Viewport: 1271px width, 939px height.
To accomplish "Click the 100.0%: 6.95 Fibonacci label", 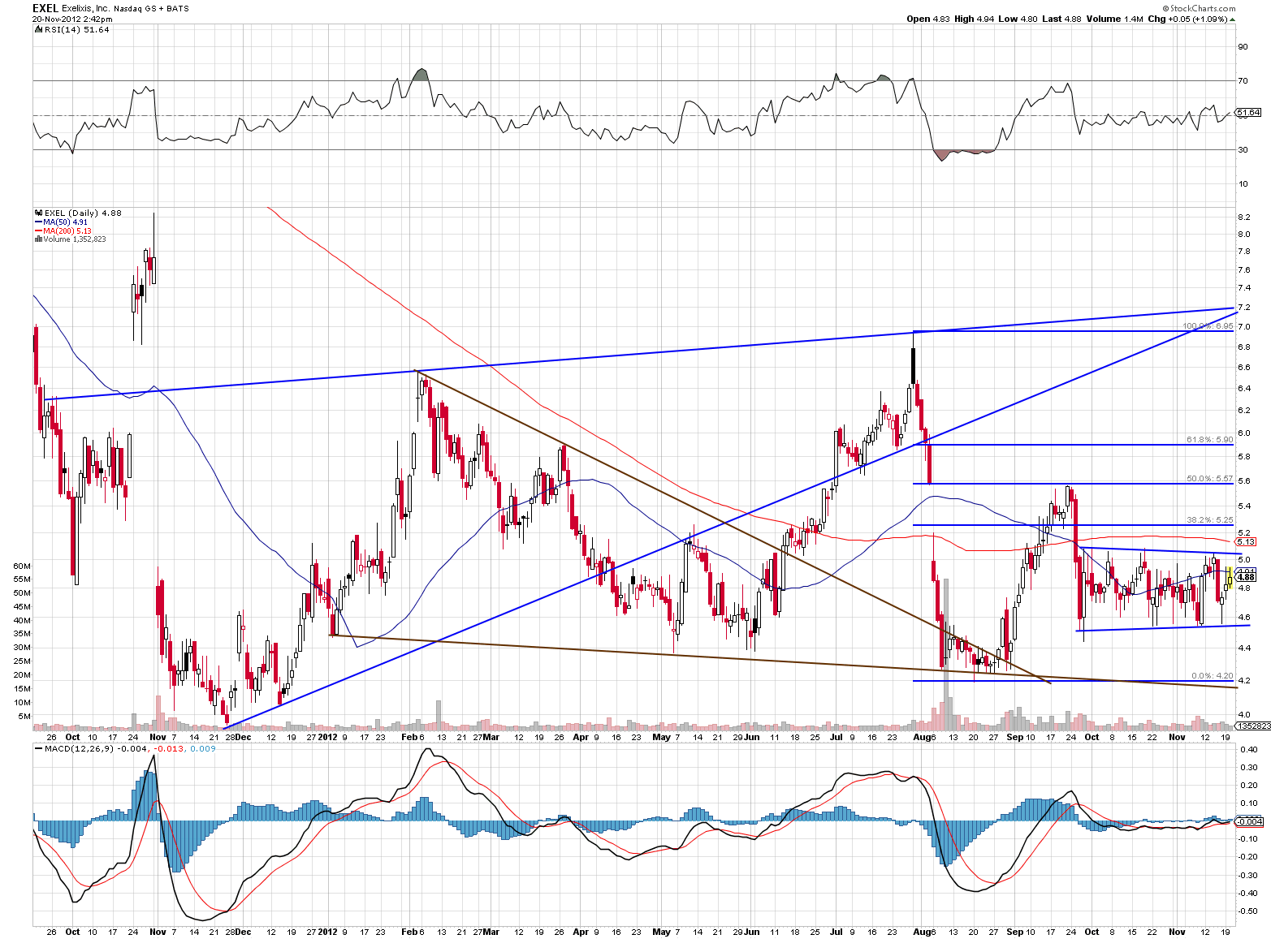I will (x=1208, y=326).
